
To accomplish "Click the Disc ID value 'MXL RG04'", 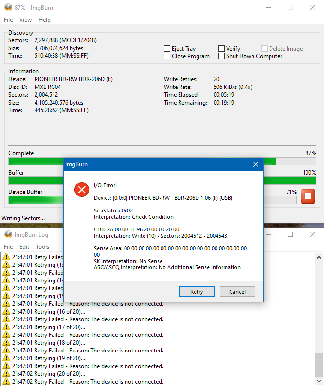I will coord(48,87).
